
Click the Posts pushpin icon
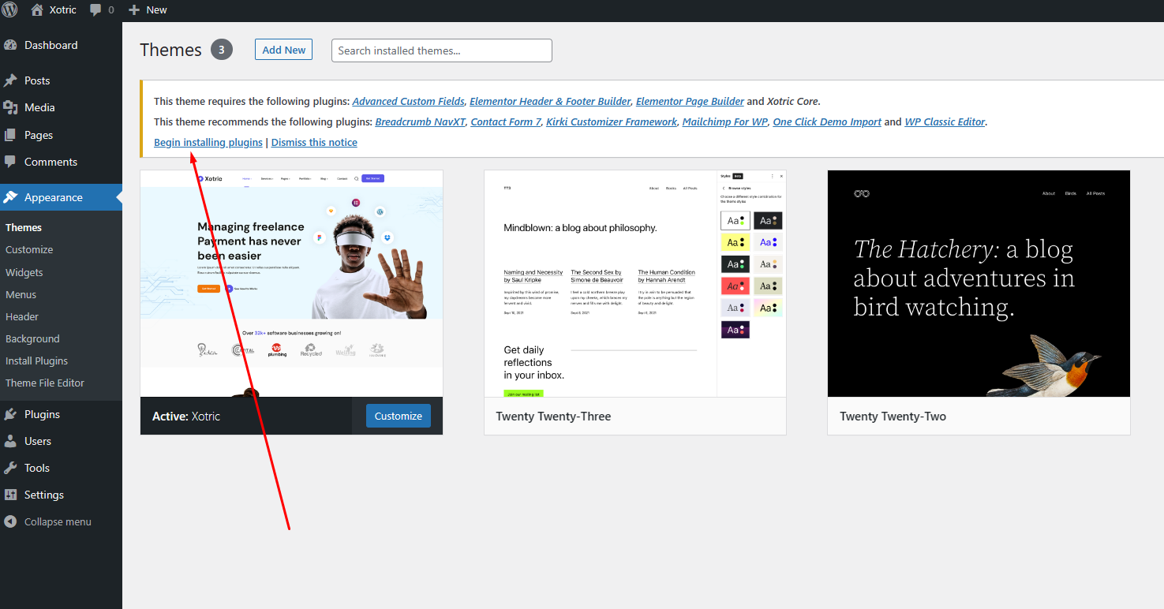11,80
